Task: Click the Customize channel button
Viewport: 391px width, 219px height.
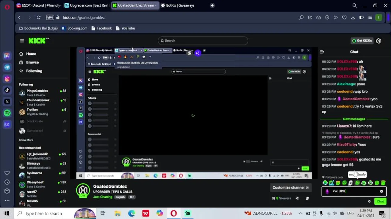Action: coord(291,188)
